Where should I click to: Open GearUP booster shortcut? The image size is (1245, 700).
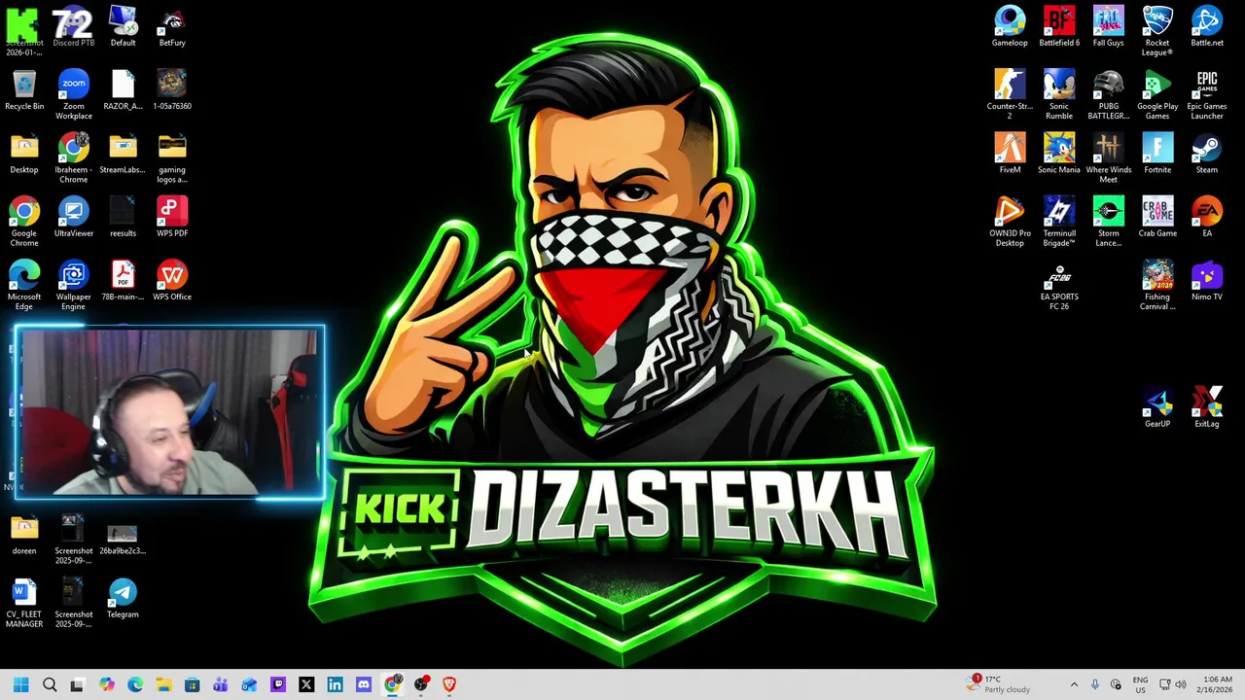1157,407
